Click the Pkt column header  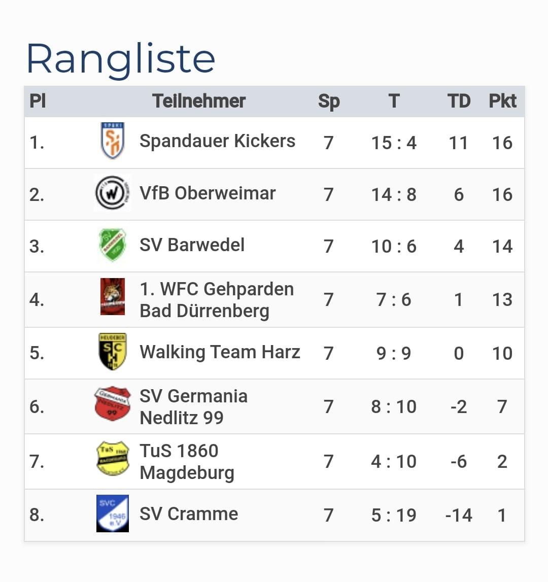coord(502,101)
